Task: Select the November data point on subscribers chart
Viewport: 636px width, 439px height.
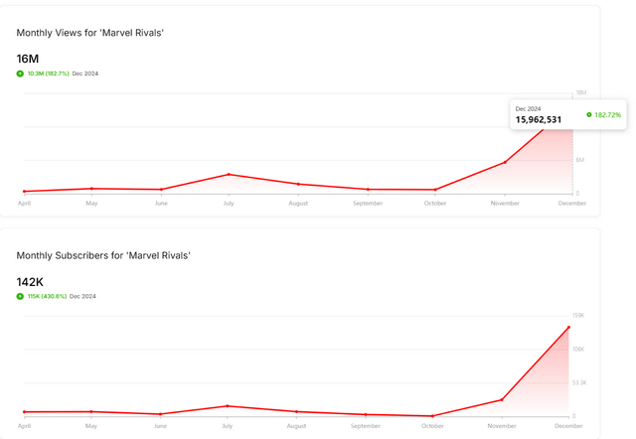Action: click(502, 399)
